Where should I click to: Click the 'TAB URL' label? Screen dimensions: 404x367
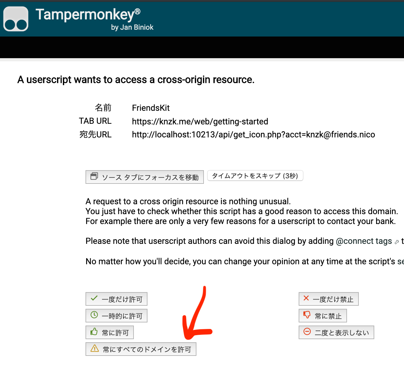coord(95,121)
